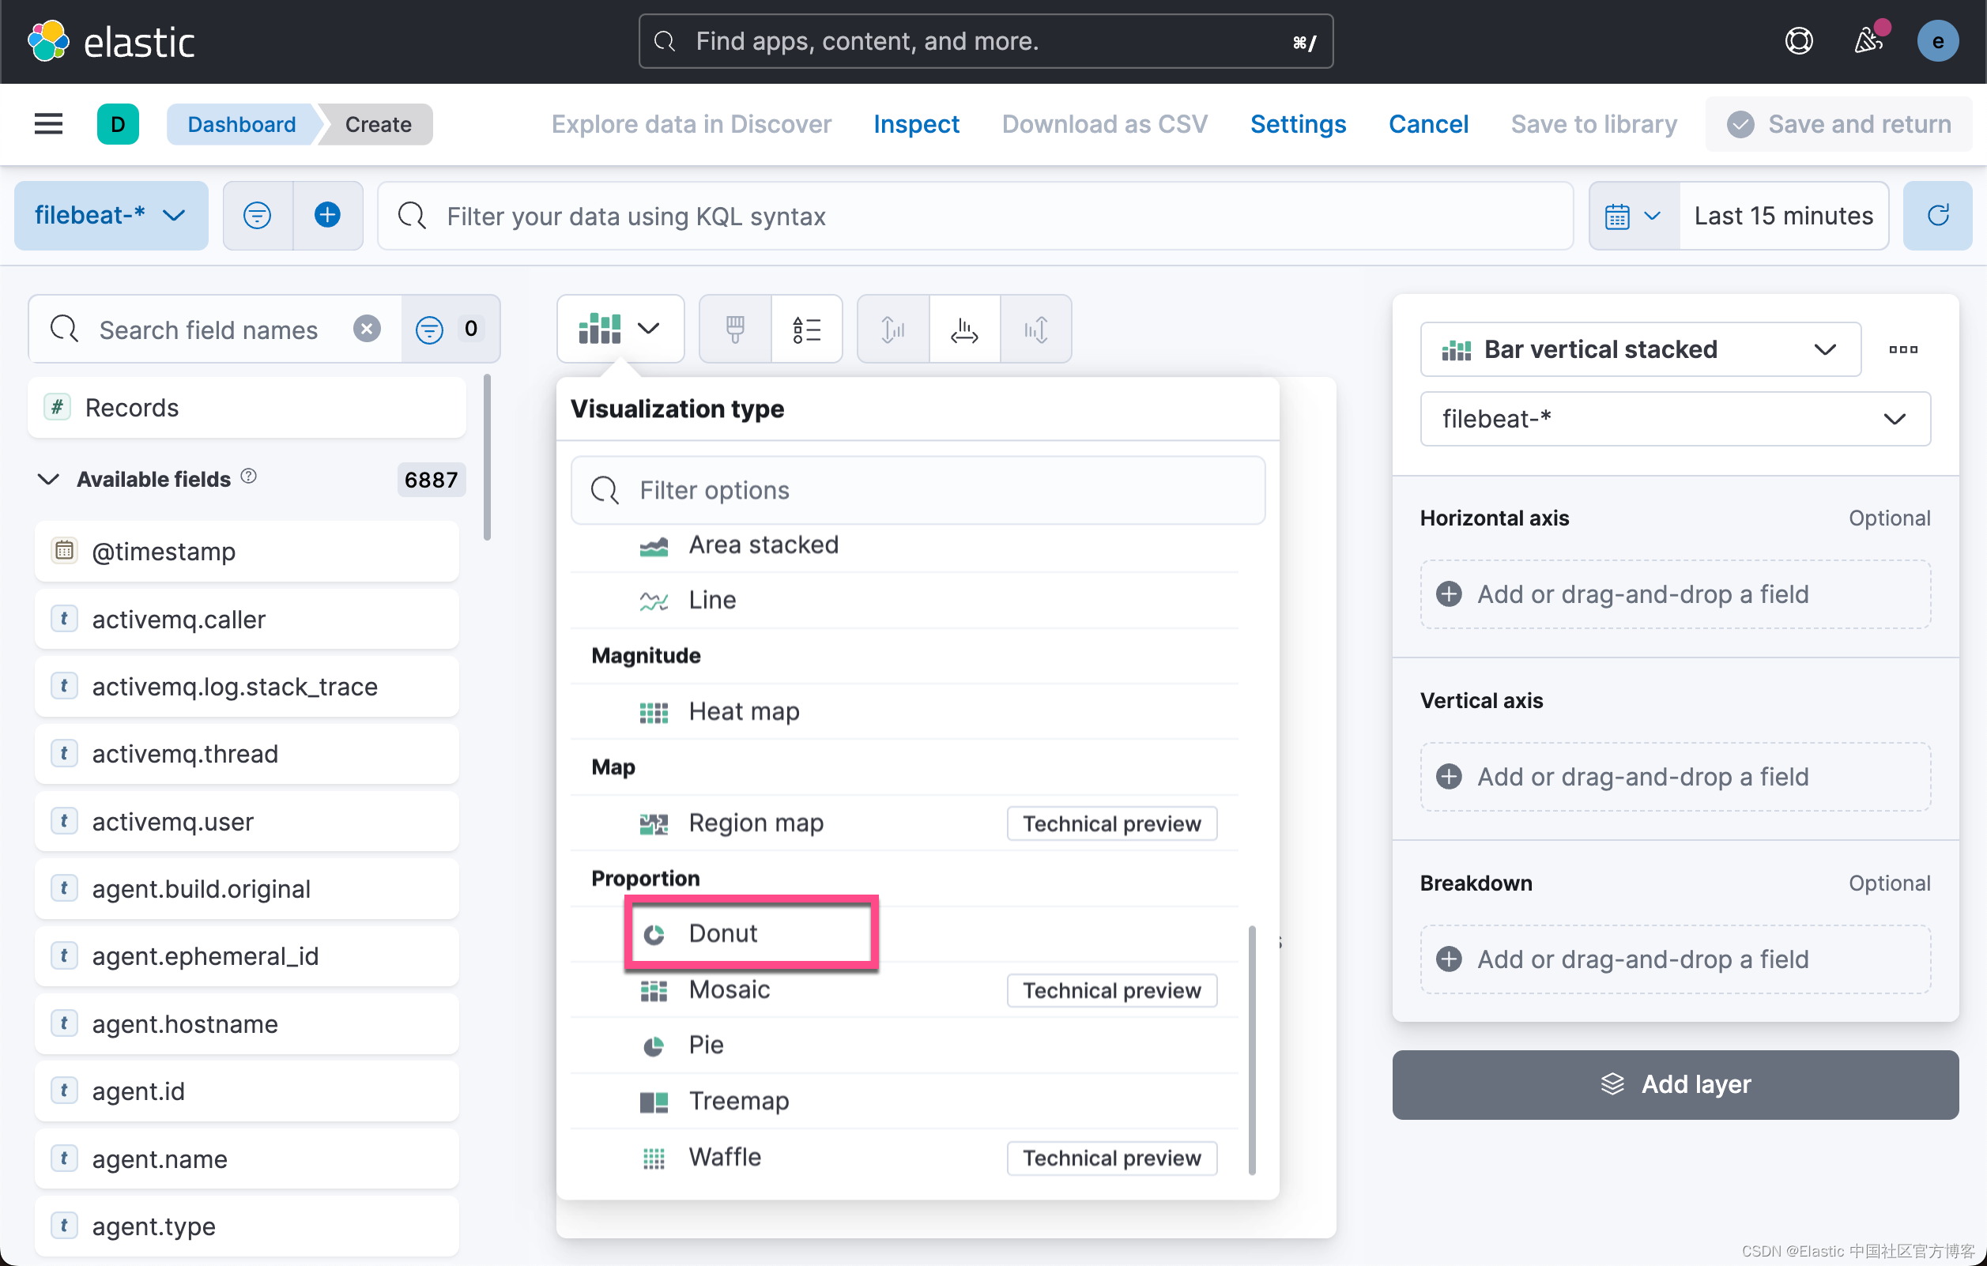1987x1266 pixels.
Task: Open the hamburger navigation menu
Action: [48, 124]
